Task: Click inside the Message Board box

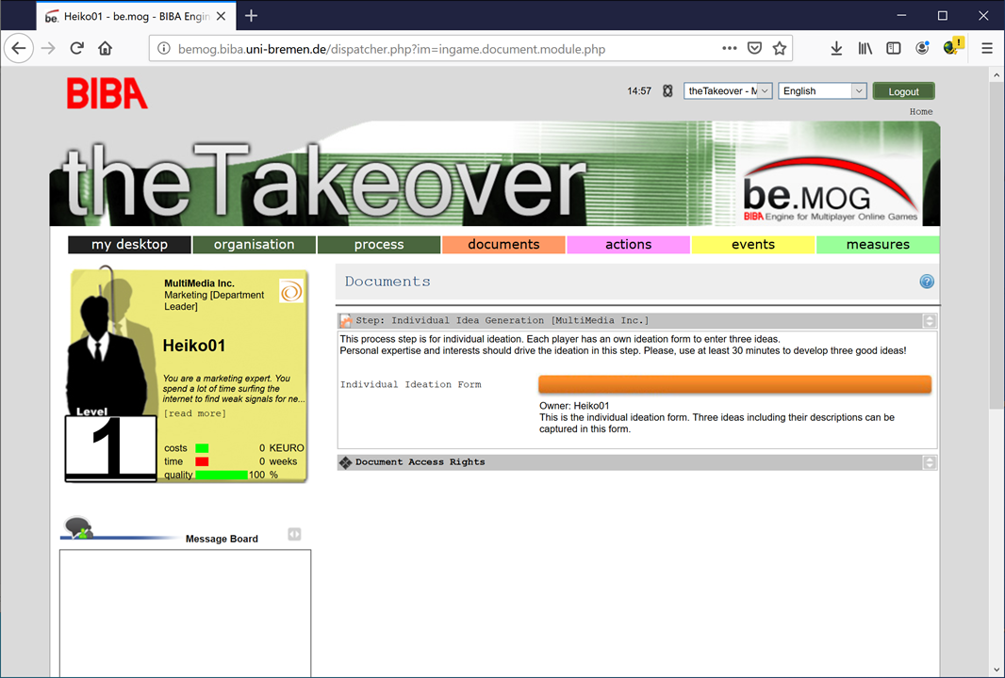Action: coord(185,612)
